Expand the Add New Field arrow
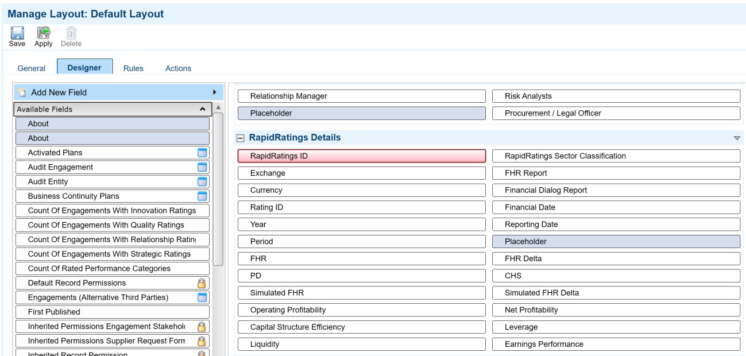This screenshot has height=356, width=746. [x=214, y=92]
